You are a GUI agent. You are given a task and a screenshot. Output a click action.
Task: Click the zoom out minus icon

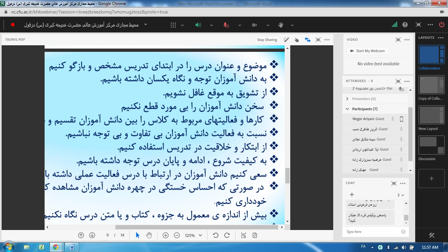(x=177, y=235)
